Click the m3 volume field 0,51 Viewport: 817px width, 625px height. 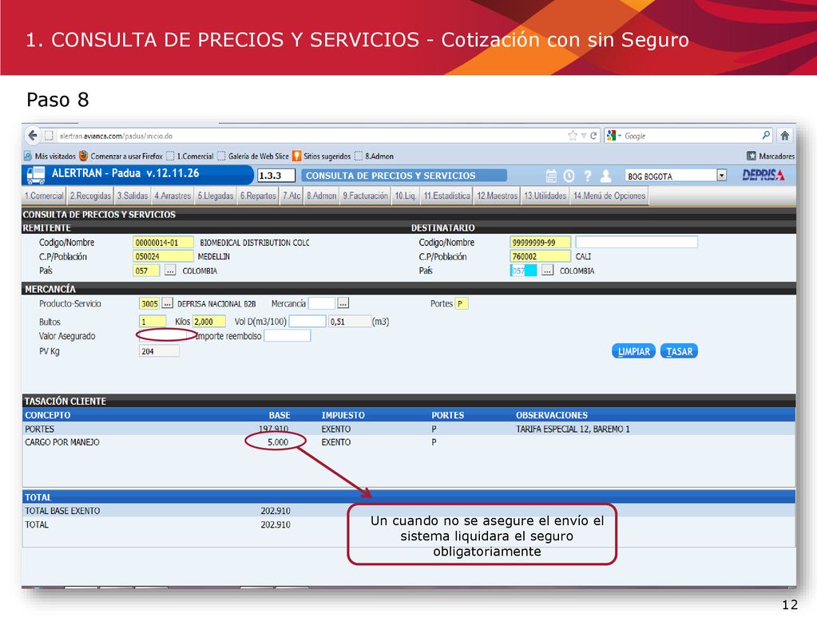[350, 322]
